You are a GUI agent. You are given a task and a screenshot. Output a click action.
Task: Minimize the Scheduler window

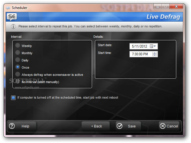(158, 7)
